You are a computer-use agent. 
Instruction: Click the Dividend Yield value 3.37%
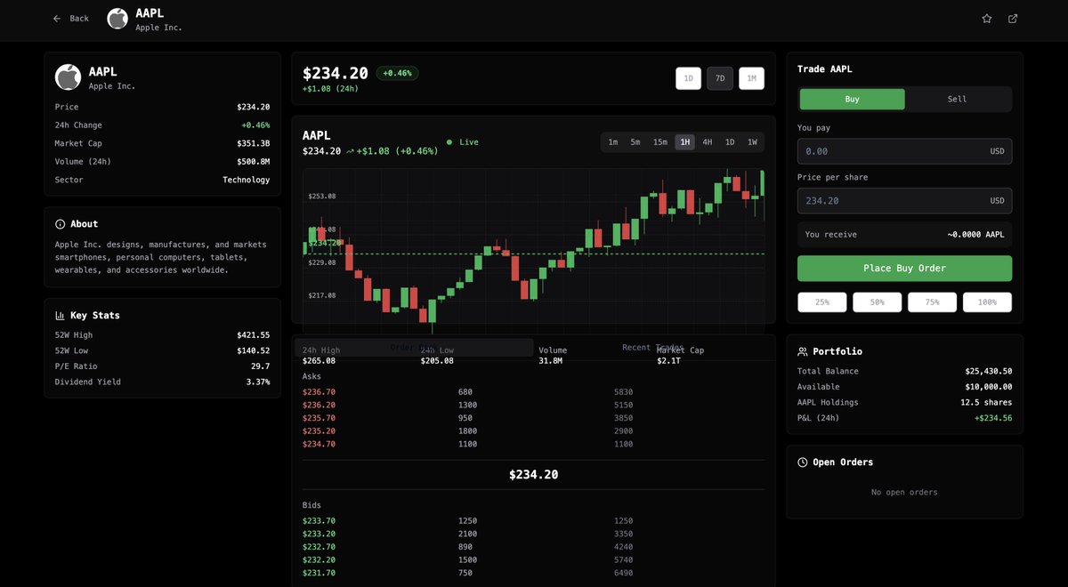[257, 382]
